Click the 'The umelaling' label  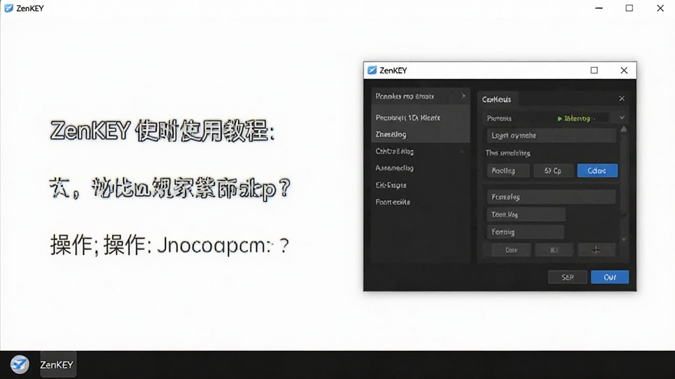click(x=508, y=153)
